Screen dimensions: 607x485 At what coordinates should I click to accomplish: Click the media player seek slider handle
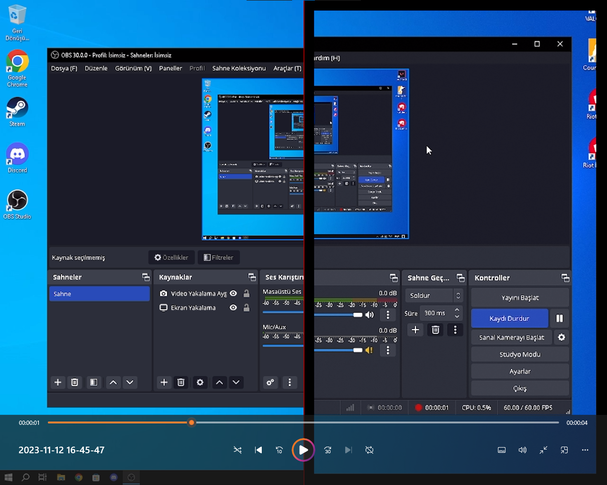point(192,422)
